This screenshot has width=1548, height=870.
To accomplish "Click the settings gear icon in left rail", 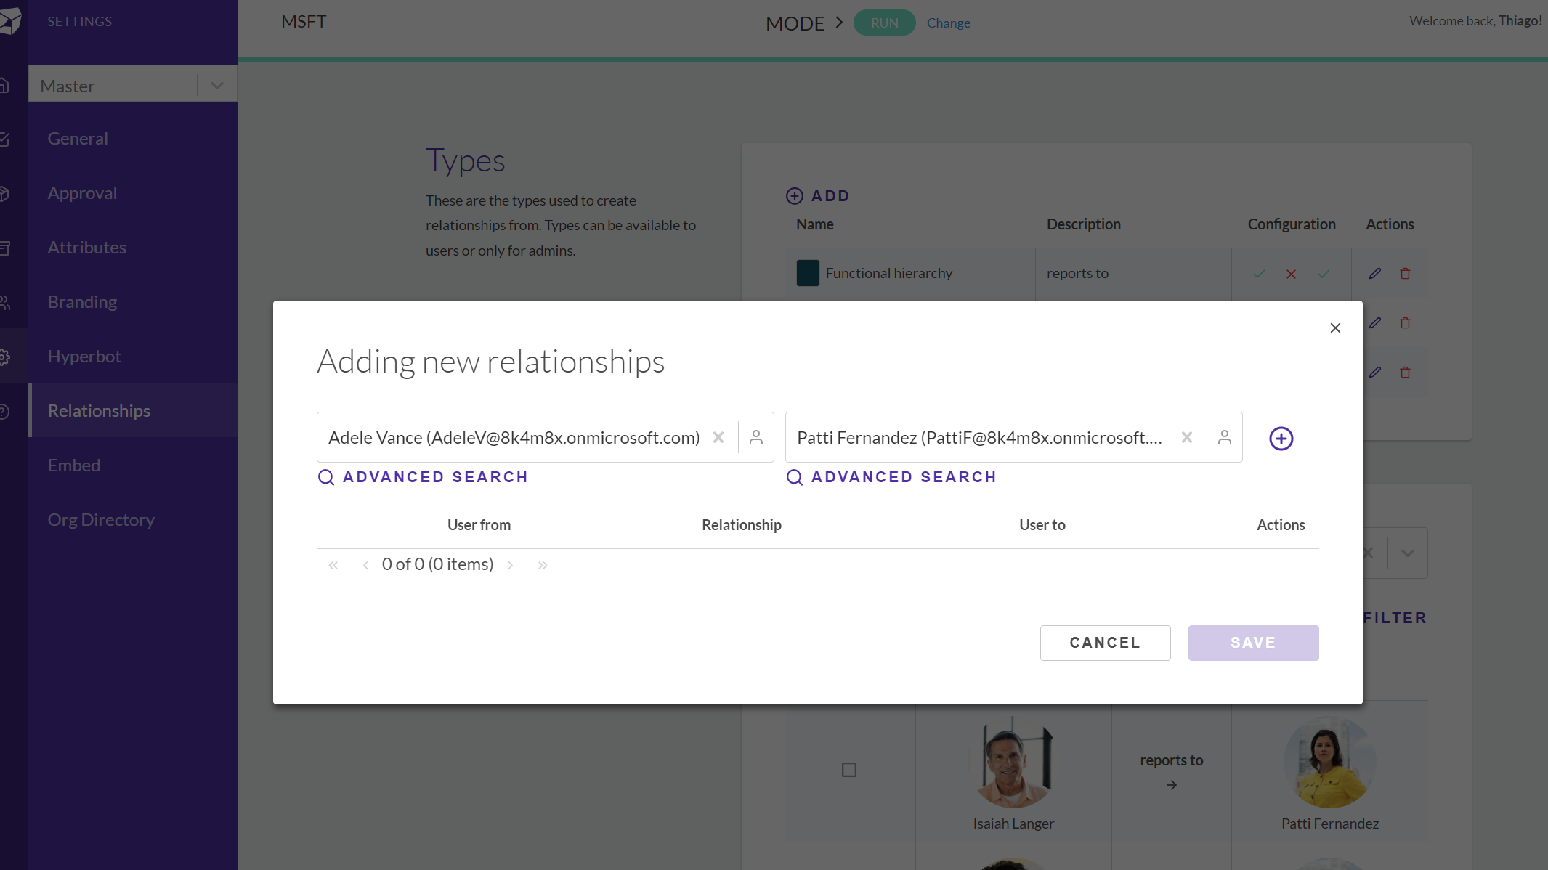I will [4, 357].
